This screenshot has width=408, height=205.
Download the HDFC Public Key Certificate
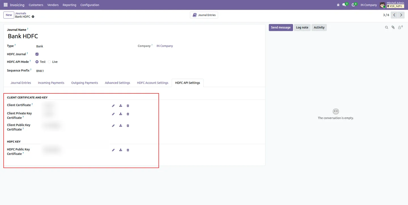click(121, 150)
